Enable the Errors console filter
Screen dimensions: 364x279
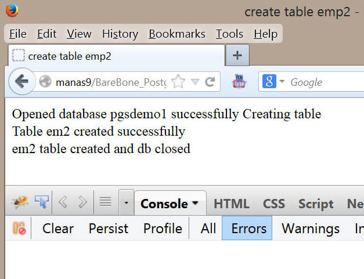[x=248, y=229]
